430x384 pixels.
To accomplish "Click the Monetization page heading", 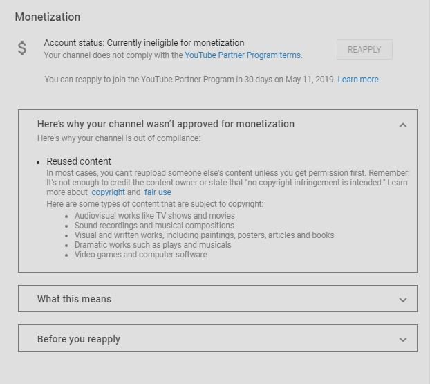I will coord(48,17).
